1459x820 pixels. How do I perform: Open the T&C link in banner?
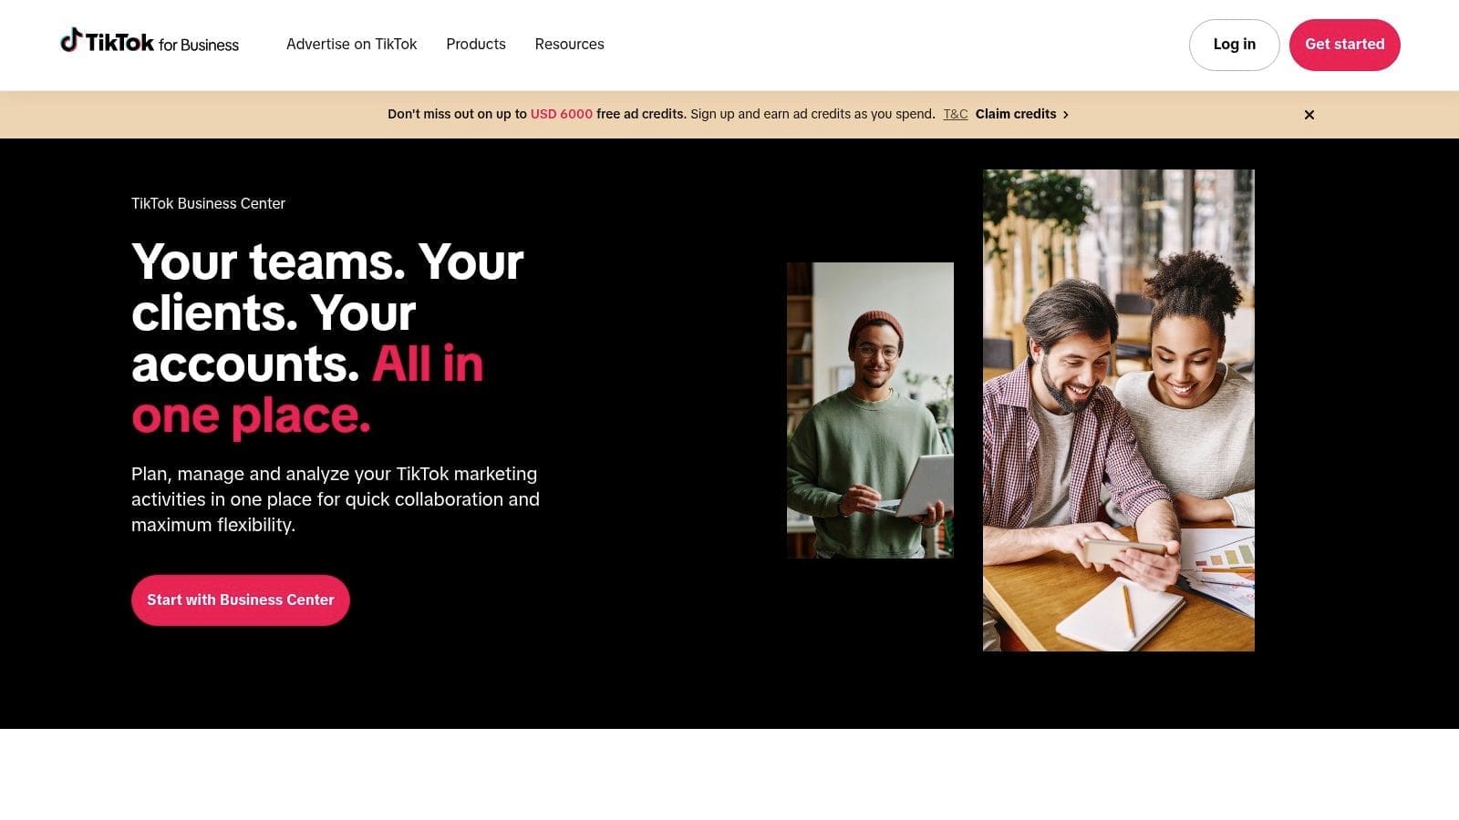[956, 114]
